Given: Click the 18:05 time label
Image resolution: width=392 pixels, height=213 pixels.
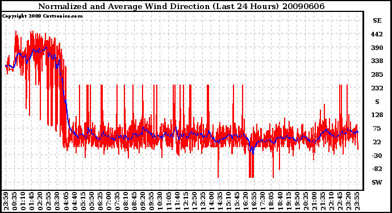Looking at the screenshot, I should coord(271,201).
